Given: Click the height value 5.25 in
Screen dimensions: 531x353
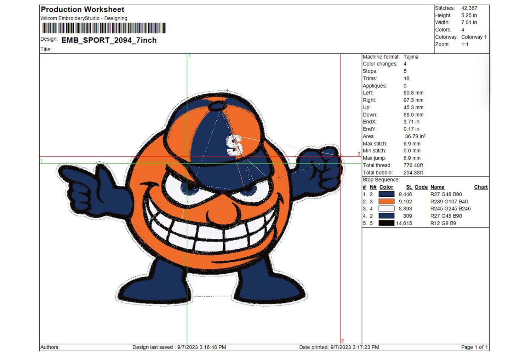Looking at the screenshot, I should [469, 16].
